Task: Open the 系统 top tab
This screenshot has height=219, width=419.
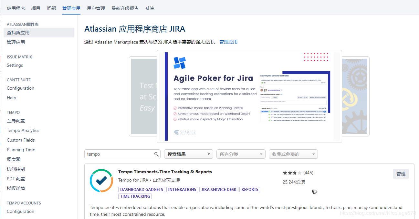Action: (x=150, y=8)
